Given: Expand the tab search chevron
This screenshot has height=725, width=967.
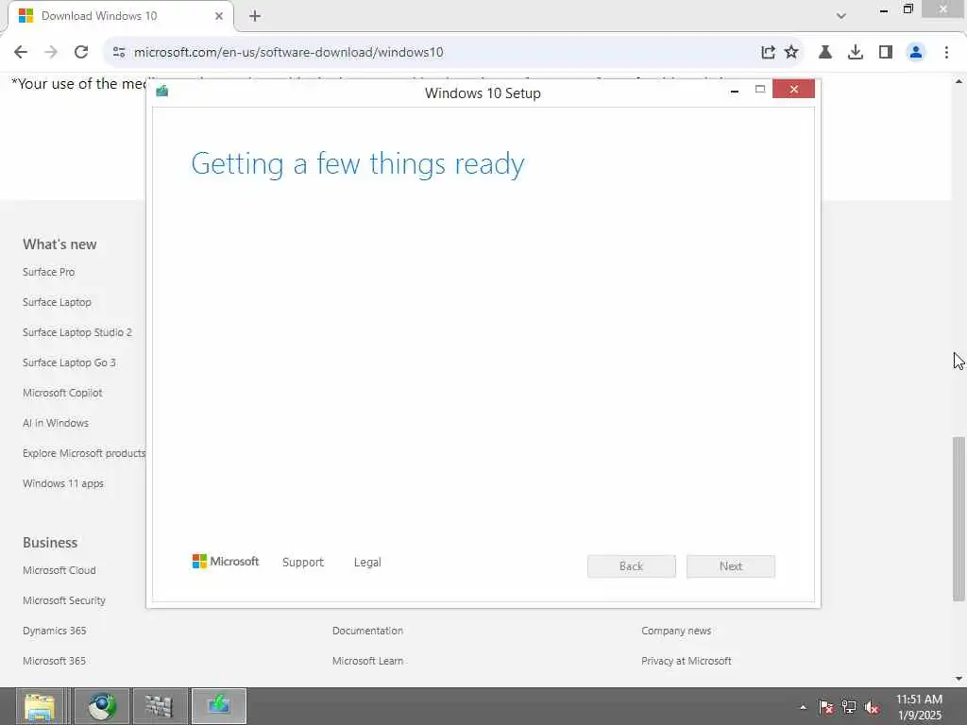Looking at the screenshot, I should [841, 16].
